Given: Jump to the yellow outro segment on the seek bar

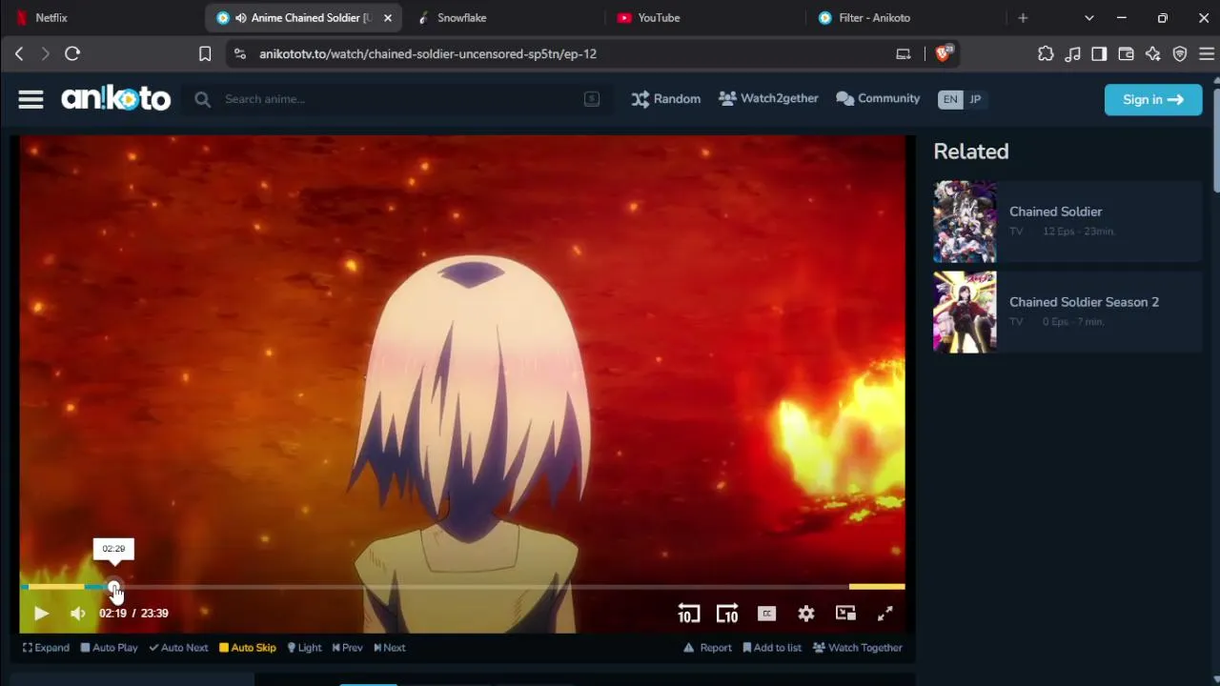Looking at the screenshot, I should click(x=877, y=587).
